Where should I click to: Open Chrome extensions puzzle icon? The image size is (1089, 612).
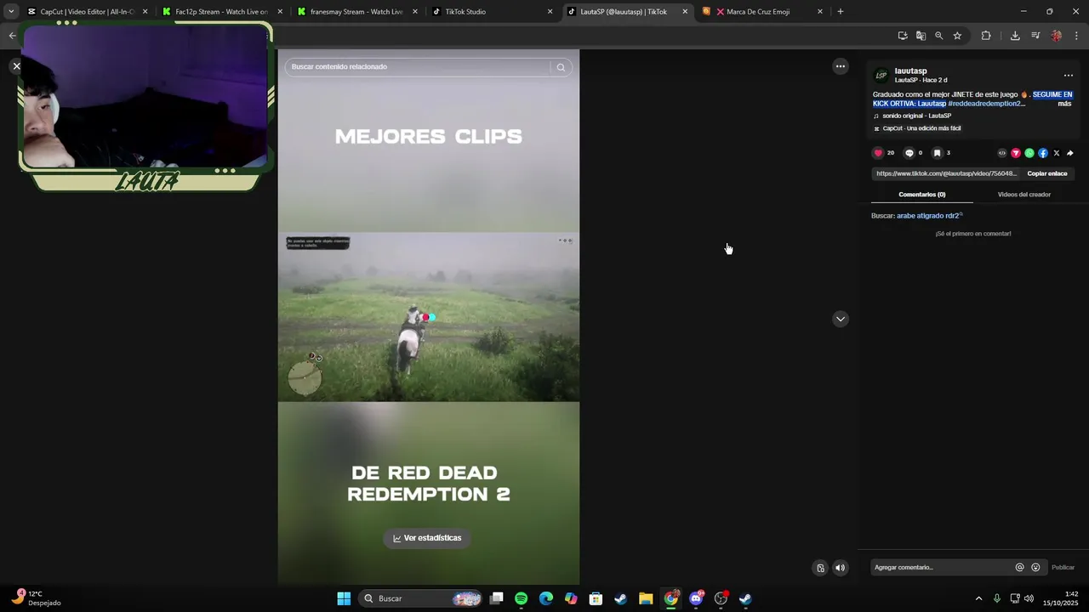(986, 36)
